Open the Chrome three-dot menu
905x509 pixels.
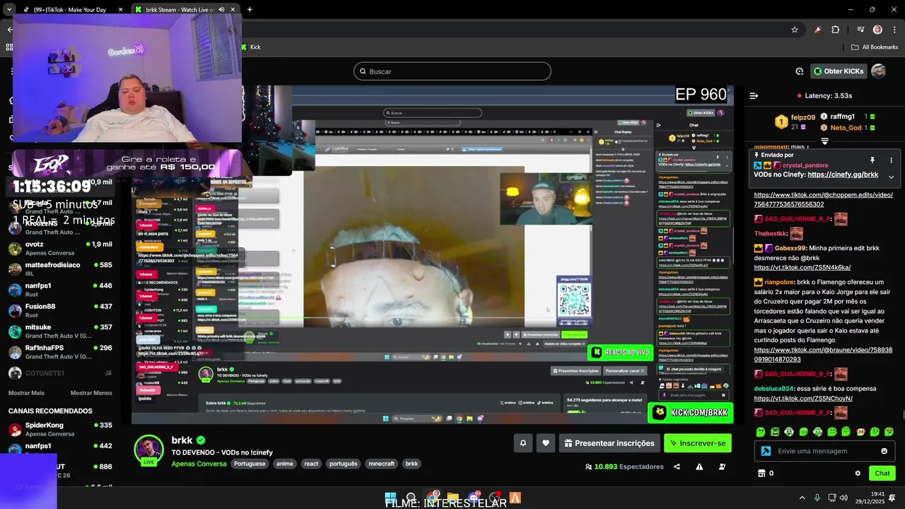coord(894,30)
